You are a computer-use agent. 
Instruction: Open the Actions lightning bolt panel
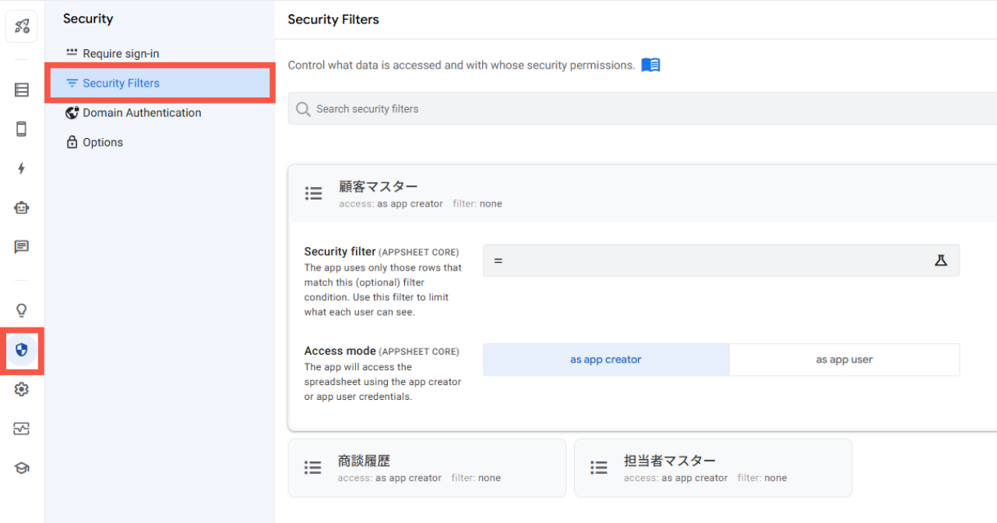(x=21, y=168)
